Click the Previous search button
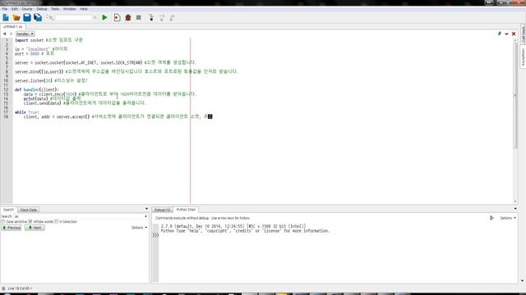 12,228
